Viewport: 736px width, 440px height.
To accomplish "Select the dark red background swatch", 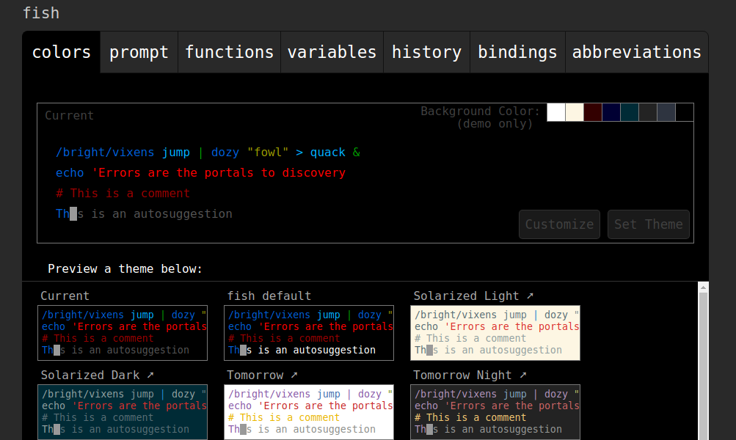I will [x=593, y=112].
